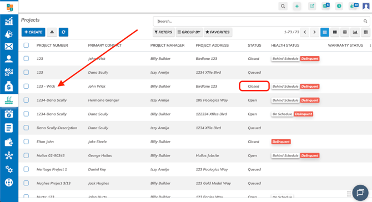Open the pool projects icon in sidebar

pos(9,100)
